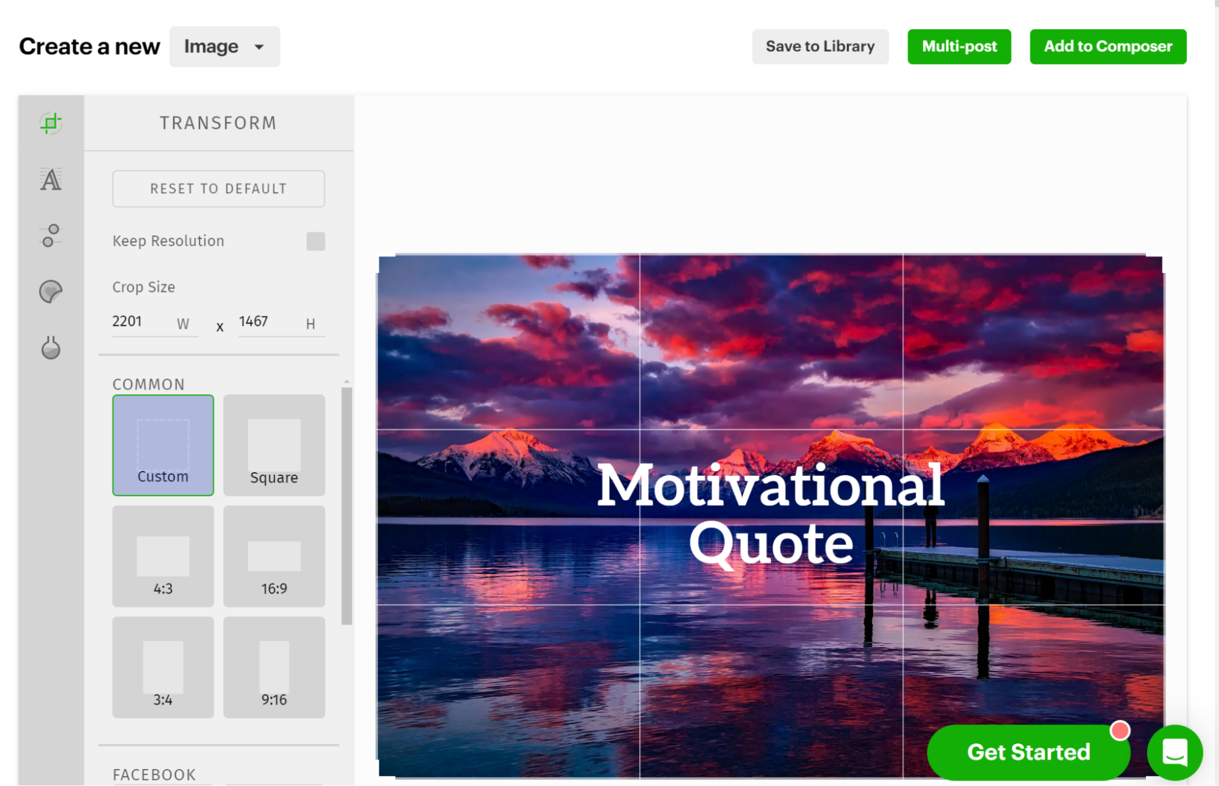
Task: Select the 3:4 crop ratio option
Action: coord(163,667)
